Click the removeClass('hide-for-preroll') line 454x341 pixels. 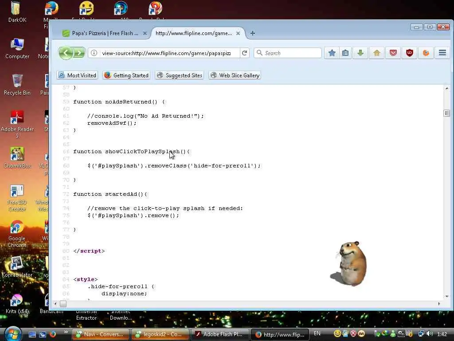click(174, 166)
